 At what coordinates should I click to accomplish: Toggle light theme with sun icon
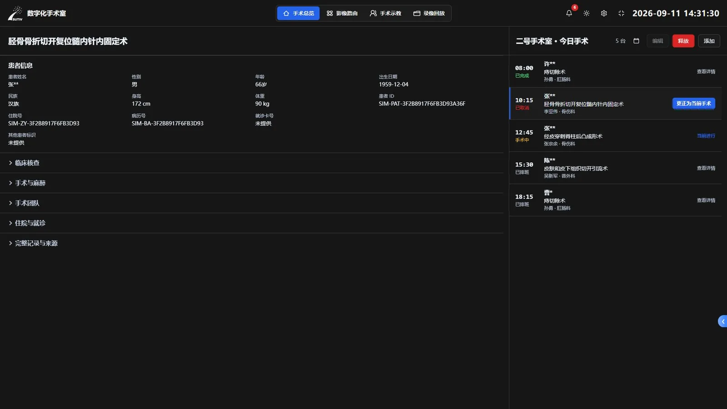click(587, 13)
